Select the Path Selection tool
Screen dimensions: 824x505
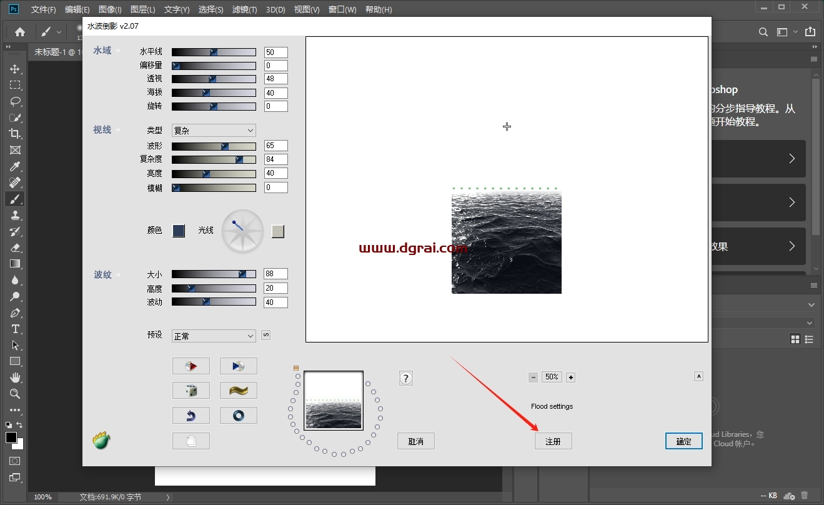[x=15, y=345]
